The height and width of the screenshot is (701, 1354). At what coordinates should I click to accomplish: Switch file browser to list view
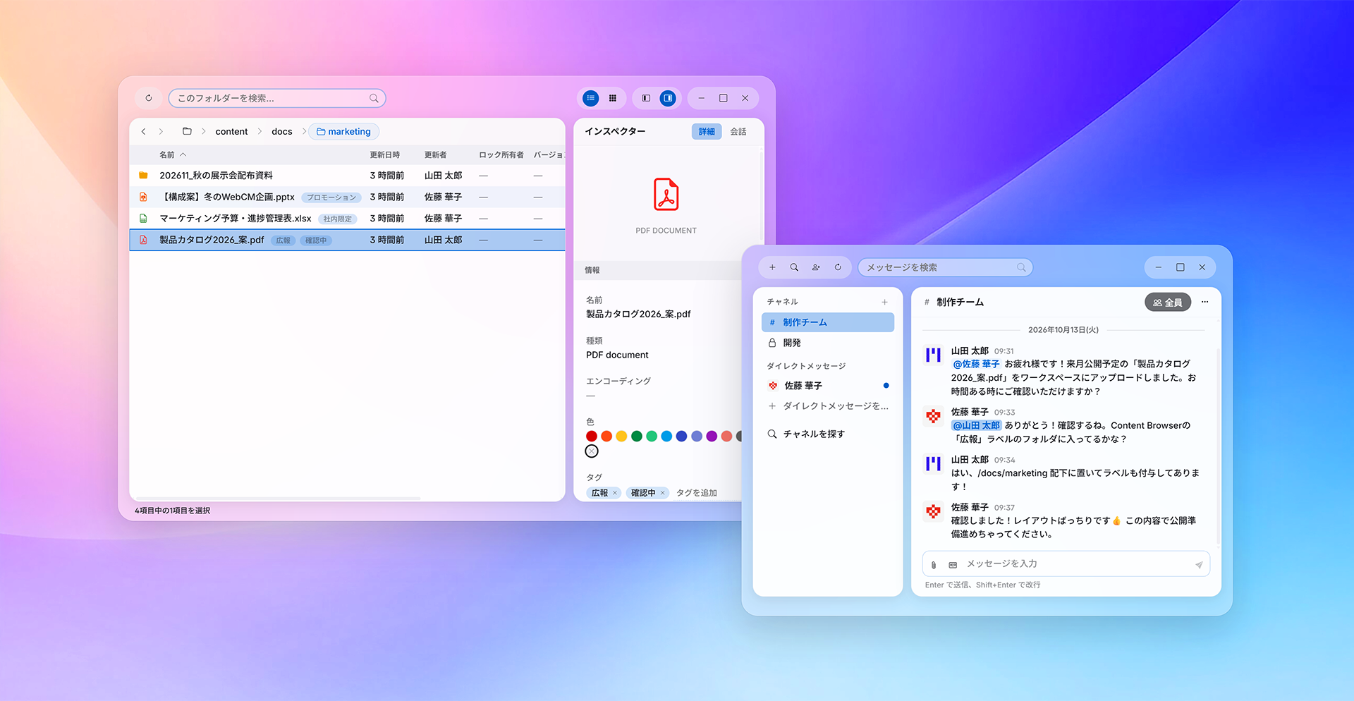pyautogui.click(x=591, y=98)
